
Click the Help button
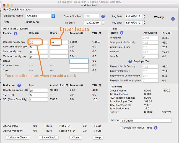pyautogui.click(x=98, y=137)
